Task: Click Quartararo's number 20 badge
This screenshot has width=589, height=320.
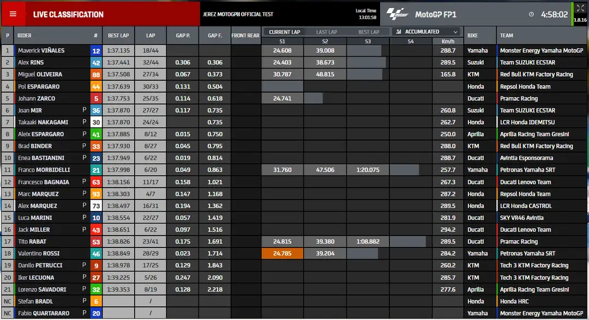Action: 96,313
